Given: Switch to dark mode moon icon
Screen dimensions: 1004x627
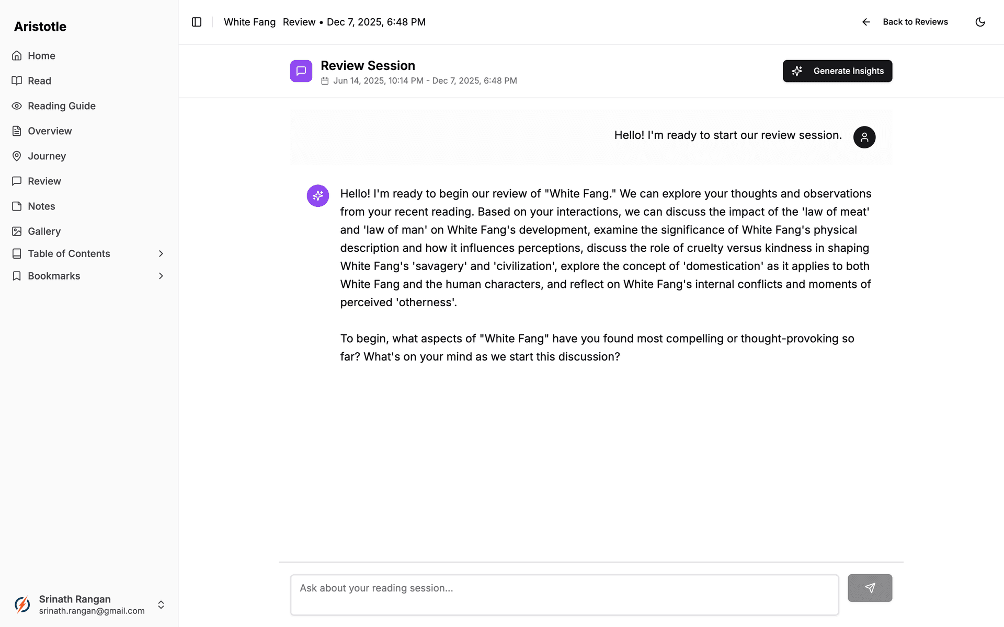Looking at the screenshot, I should [x=980, y=22].
